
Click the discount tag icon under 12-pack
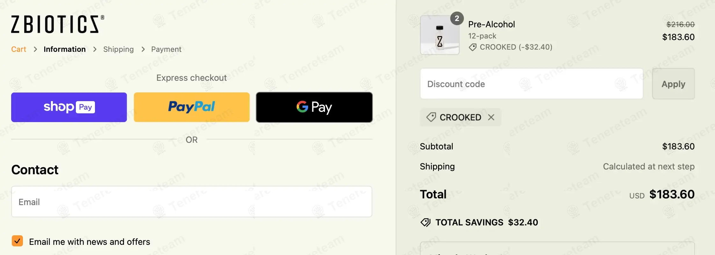pos(473,47)
